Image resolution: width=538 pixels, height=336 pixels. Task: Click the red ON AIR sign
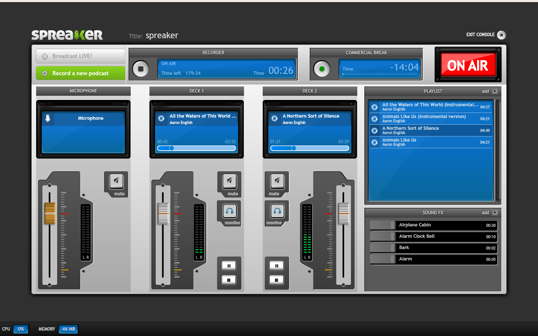pos(467,65)
